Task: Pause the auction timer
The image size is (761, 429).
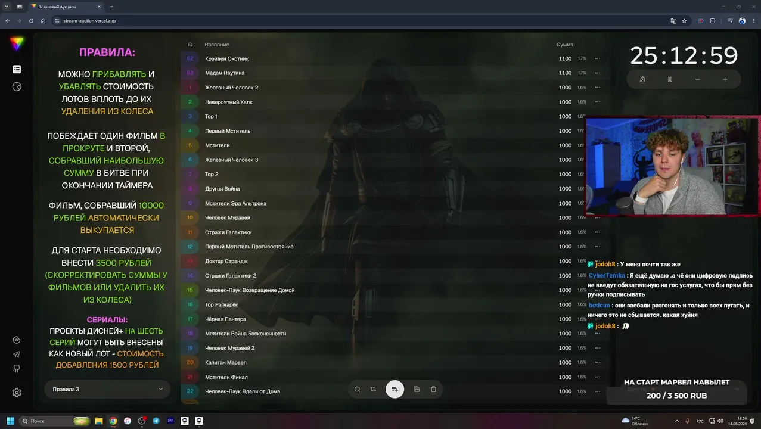Action: pyautogui.click(x=670, y=79)
